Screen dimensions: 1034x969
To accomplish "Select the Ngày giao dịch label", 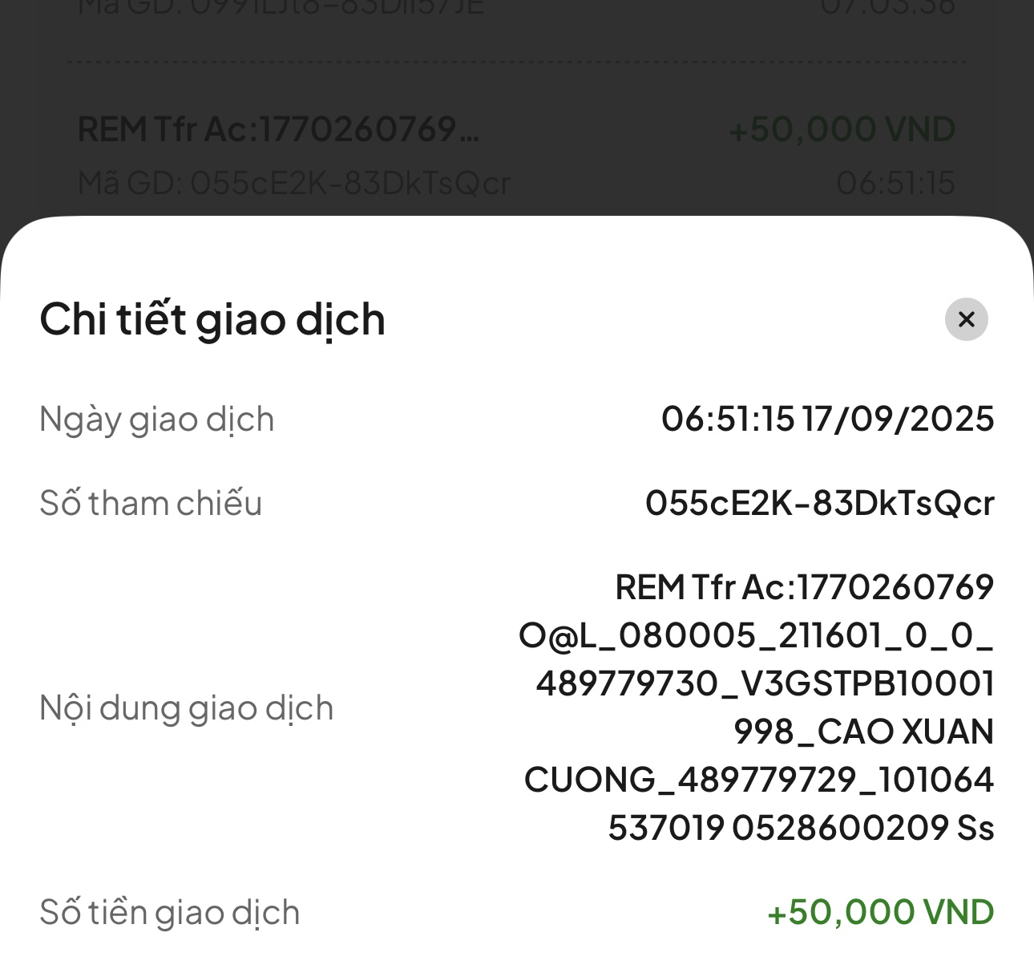I will point(157,420).
